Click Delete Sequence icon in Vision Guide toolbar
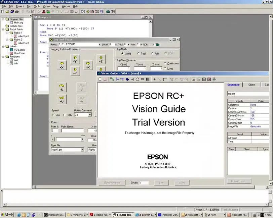Screen dimensions: 273x218 pyautogui.click(x=105, y=79)
